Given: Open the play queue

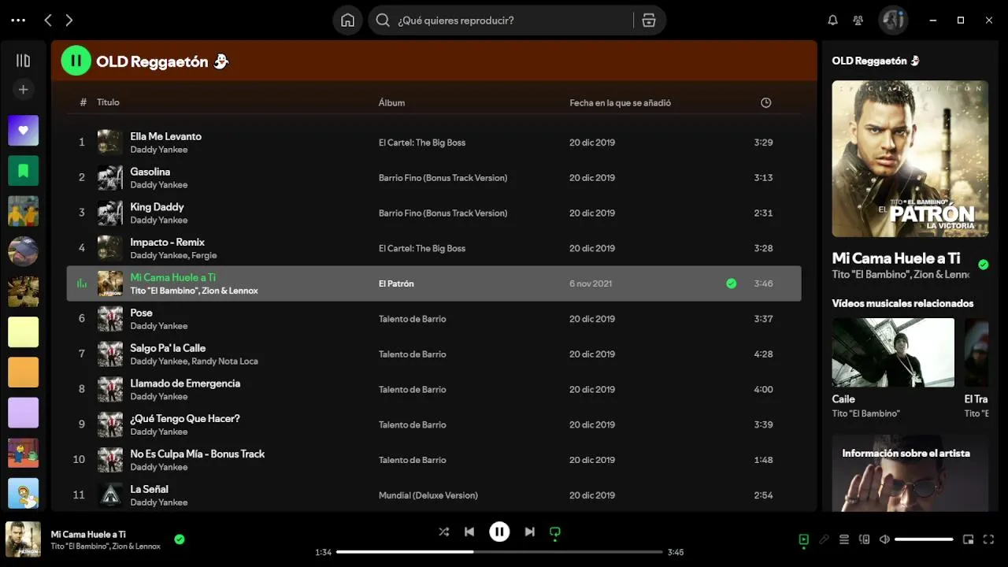Looking at the screenshot, I should 844,539.
